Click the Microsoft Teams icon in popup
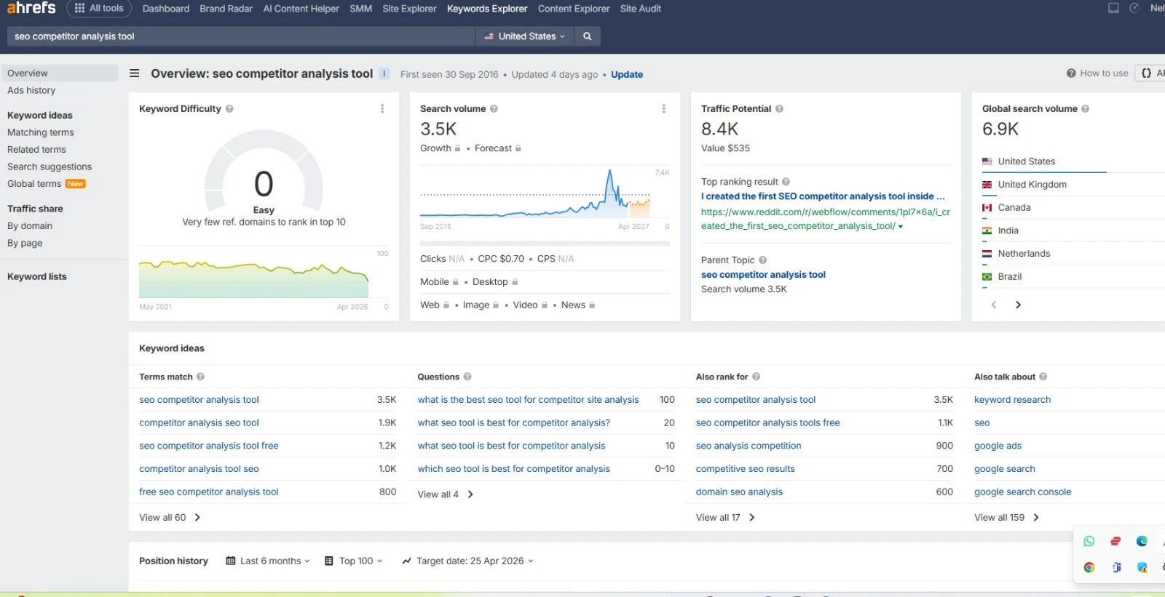The height and width of the screenshot is (597, 1165). 1115,567
